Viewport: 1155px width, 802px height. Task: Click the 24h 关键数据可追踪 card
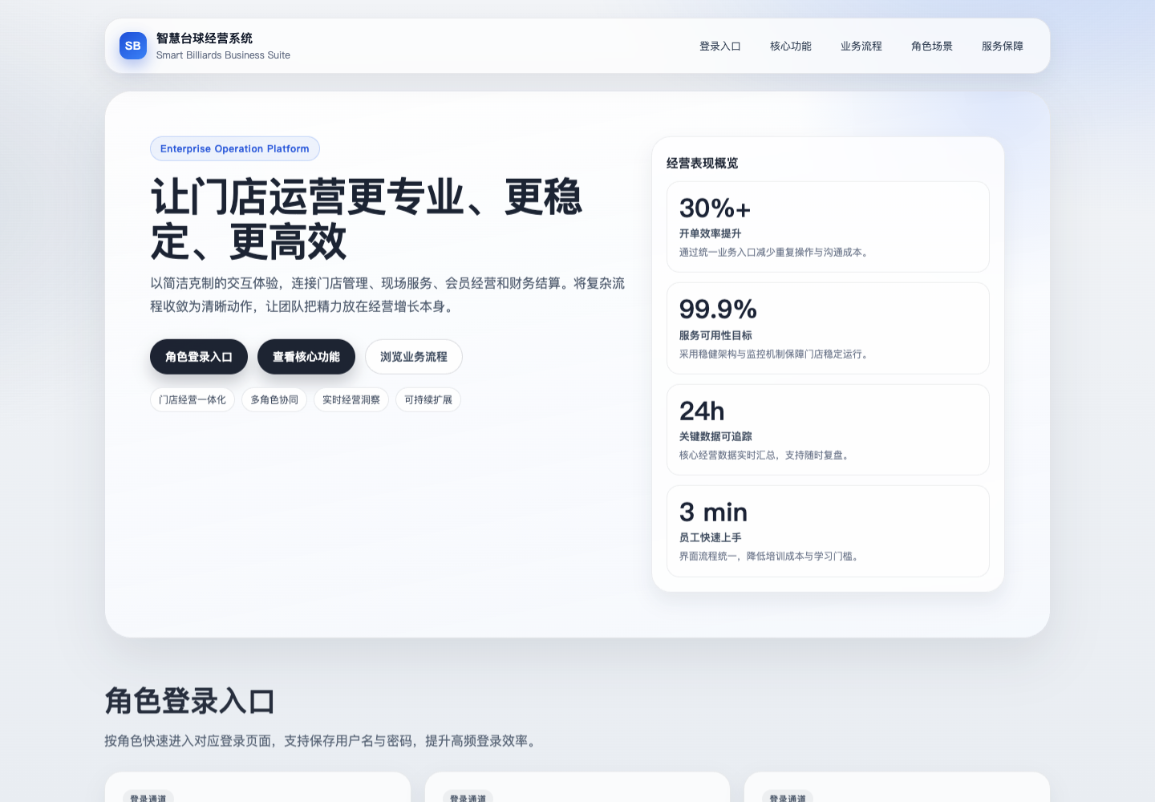coord(828,430)
